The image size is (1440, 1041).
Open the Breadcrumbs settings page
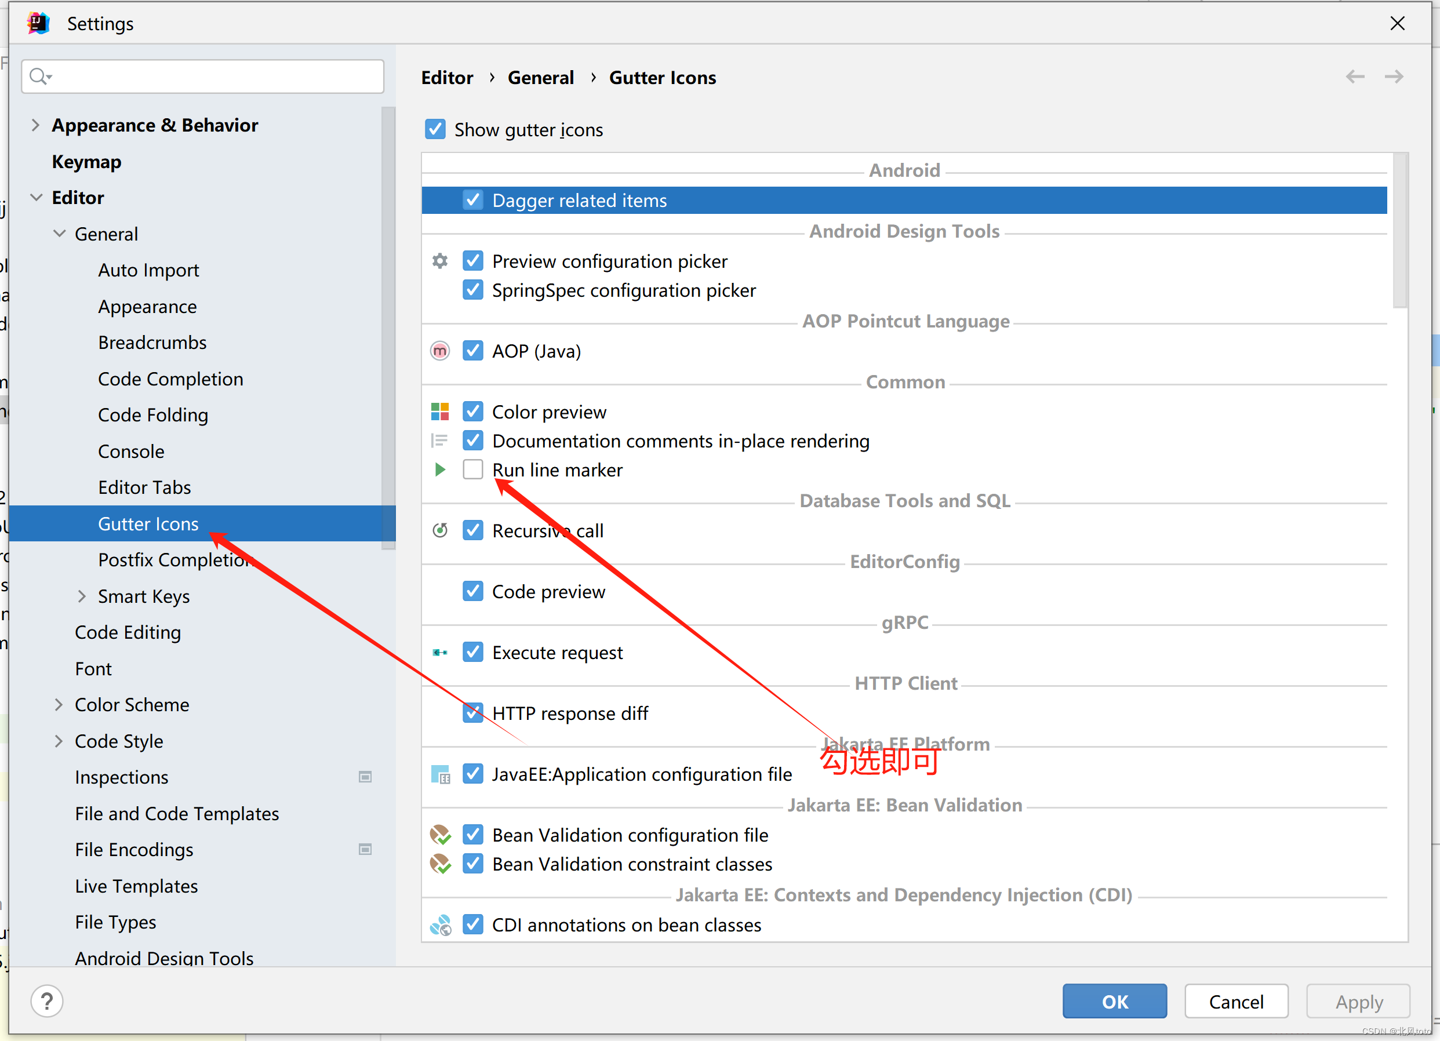point(152,343)
